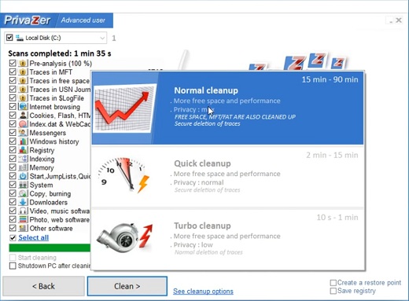
Task: Click the System label
Action: [x=41, y=185]
